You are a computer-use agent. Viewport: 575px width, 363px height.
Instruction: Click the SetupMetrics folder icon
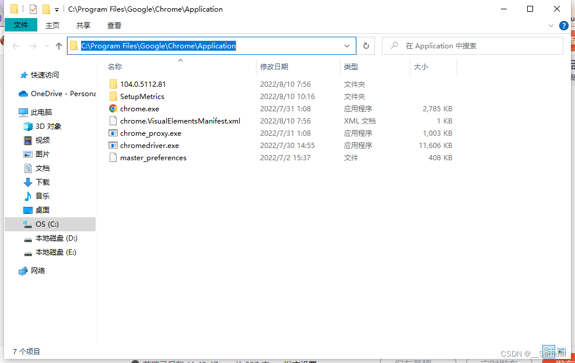click(113, 96)
